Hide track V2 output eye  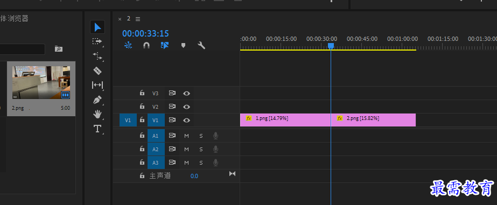[x=187, y=107]
